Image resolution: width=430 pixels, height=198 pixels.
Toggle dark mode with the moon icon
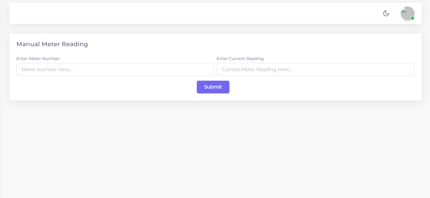(386, 13)
